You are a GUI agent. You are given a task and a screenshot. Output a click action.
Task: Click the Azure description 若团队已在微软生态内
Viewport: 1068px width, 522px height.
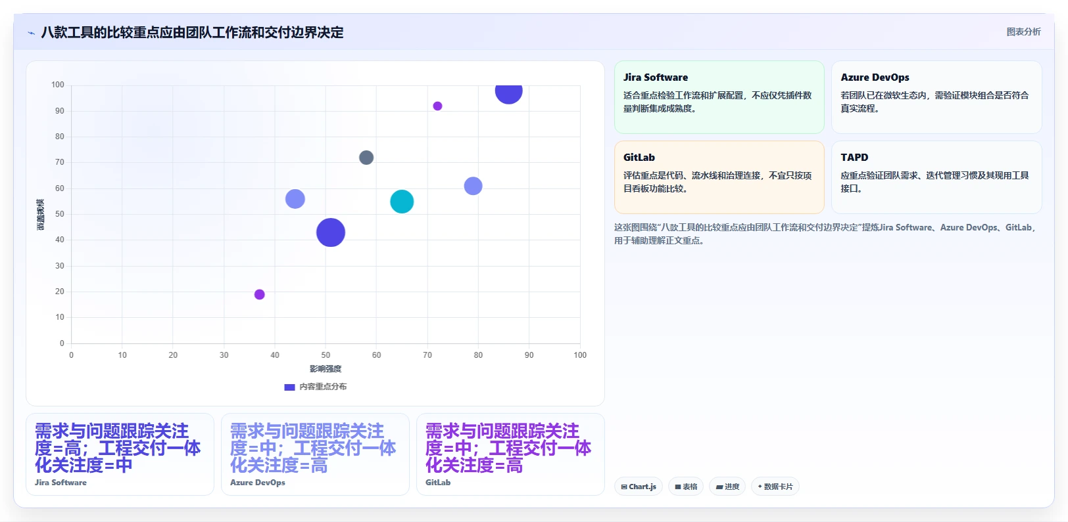tap(934, 102)
